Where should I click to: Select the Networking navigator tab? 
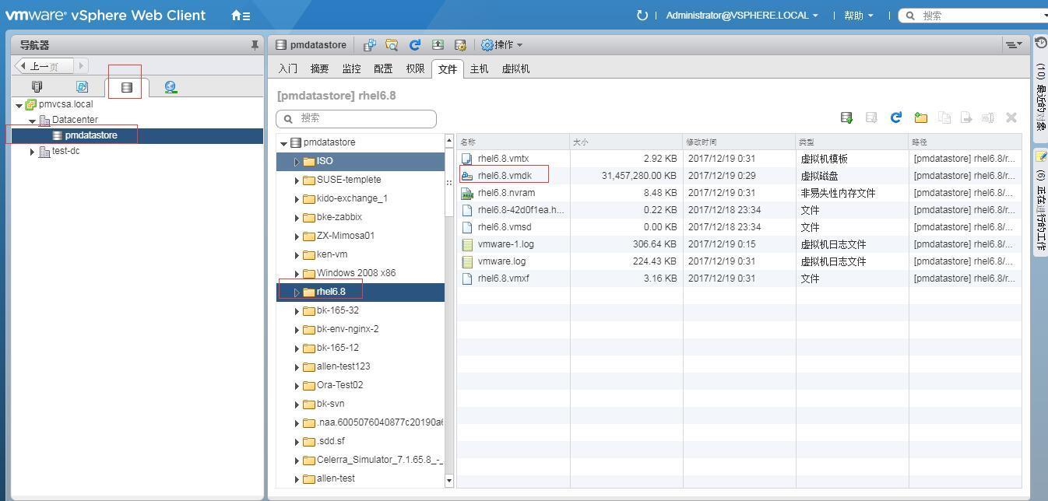171,87
